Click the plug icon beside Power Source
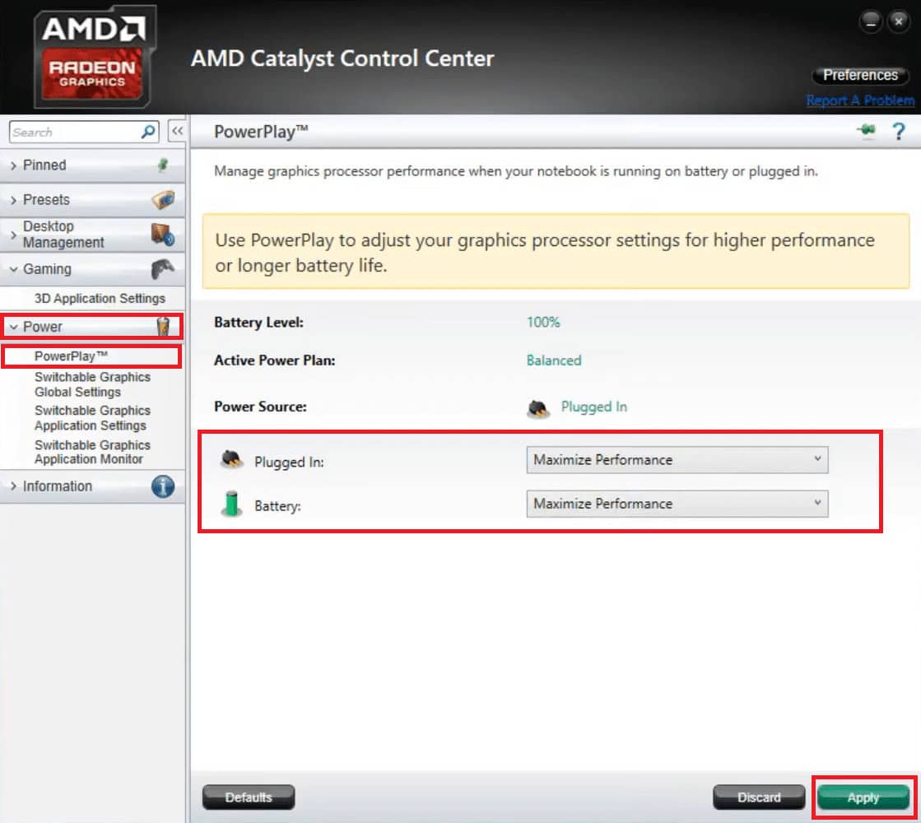 click(538, 407)
